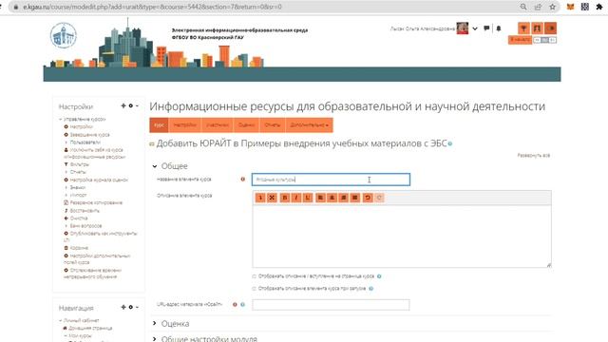Toggle italic formatting in editor
The width and height of the screenshot is (608, 342).
(296, 198)
